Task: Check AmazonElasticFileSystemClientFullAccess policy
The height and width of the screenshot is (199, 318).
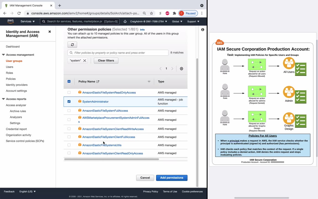Action: (69, 137)
